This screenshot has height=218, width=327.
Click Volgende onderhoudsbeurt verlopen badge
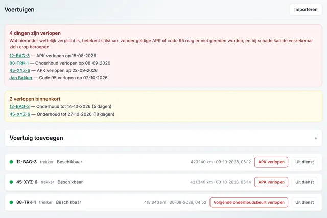[249, 202]
